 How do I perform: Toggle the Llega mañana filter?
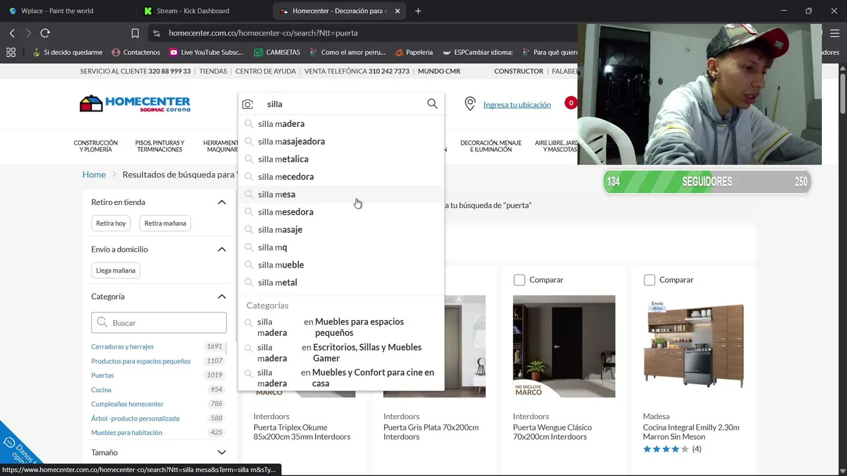pos(115,270)
